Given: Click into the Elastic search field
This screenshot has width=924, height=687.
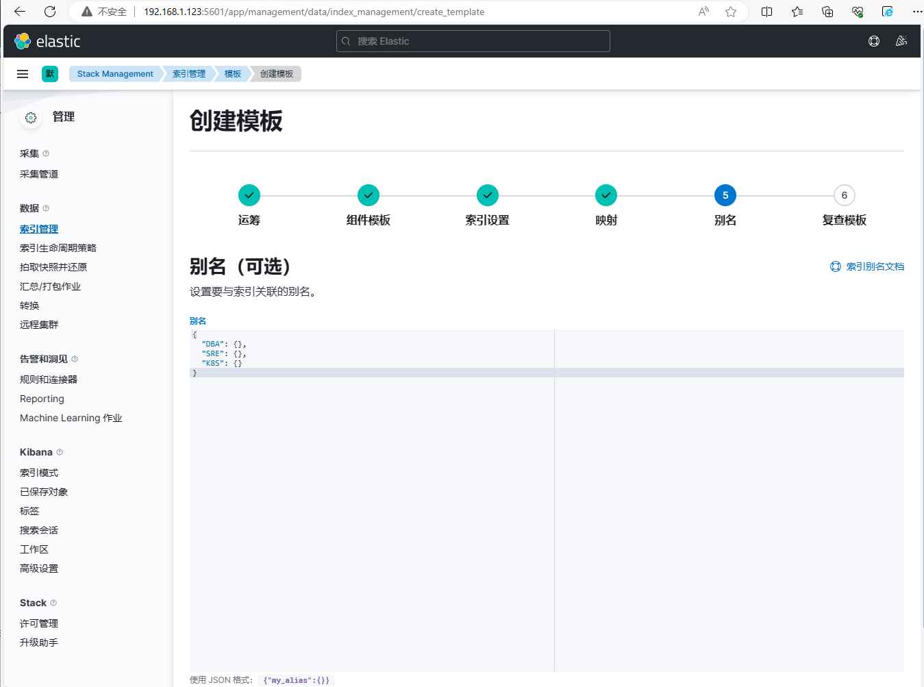Looking at the screenshot, I should pos(473,41).
